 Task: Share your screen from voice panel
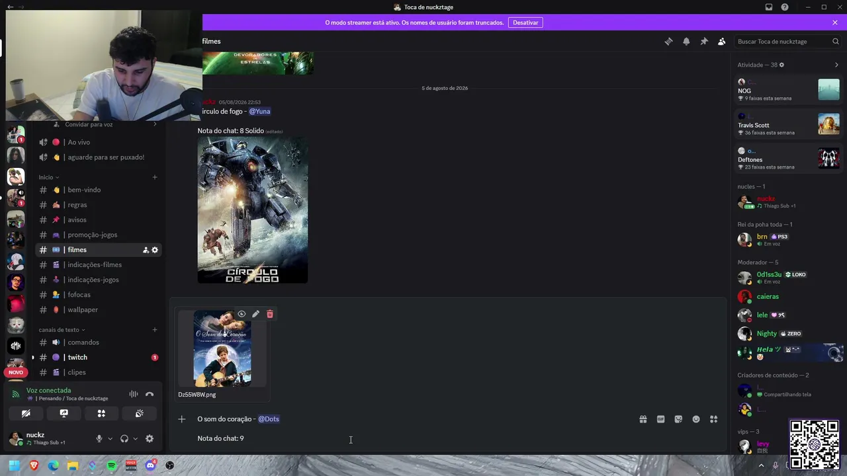(x=64, y=413)
